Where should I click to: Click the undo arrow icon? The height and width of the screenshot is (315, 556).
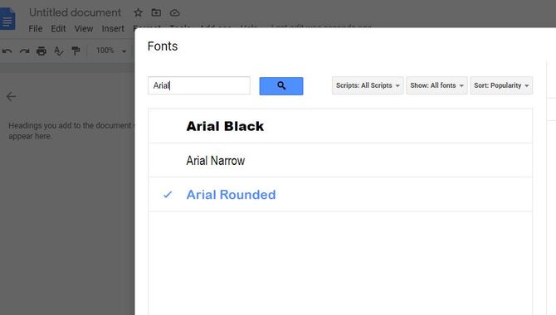coord(7,51)
